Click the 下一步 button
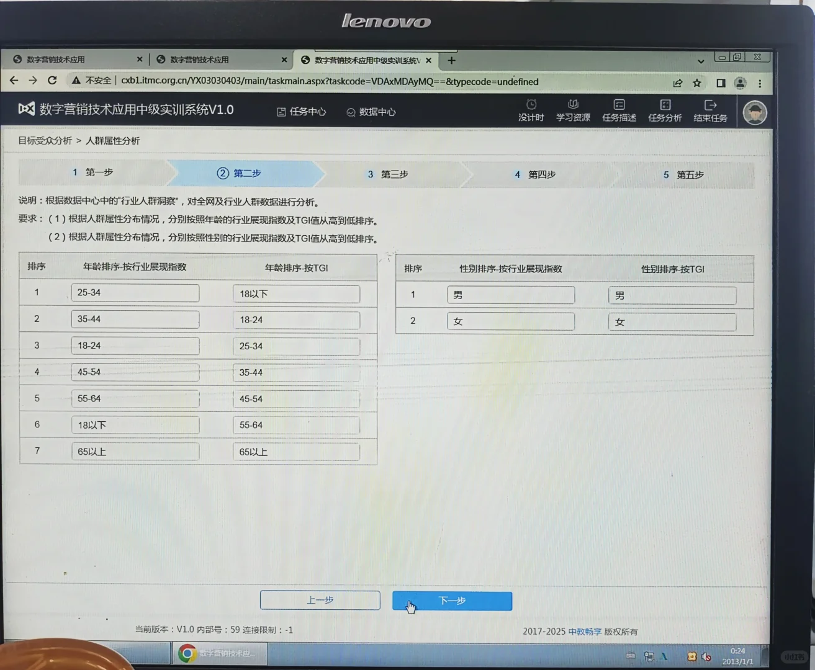The height and width of the screenshot is (670, 815). coord(452,601)
